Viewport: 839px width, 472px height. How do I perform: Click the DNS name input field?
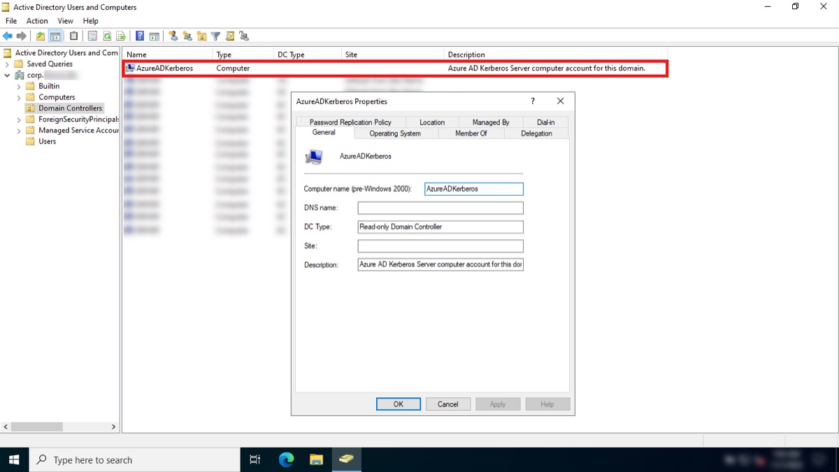pyautogui.click(x=440, y=208)
